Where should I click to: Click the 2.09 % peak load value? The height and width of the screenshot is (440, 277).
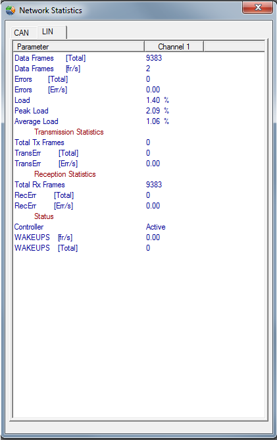(x=157, y=111)
